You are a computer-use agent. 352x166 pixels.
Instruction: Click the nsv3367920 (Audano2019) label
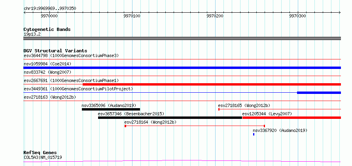tap(280, 130)
